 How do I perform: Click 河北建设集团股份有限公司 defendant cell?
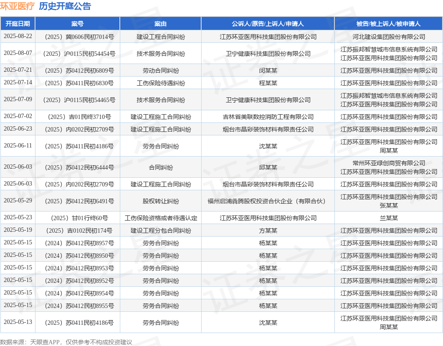(389, 37)
